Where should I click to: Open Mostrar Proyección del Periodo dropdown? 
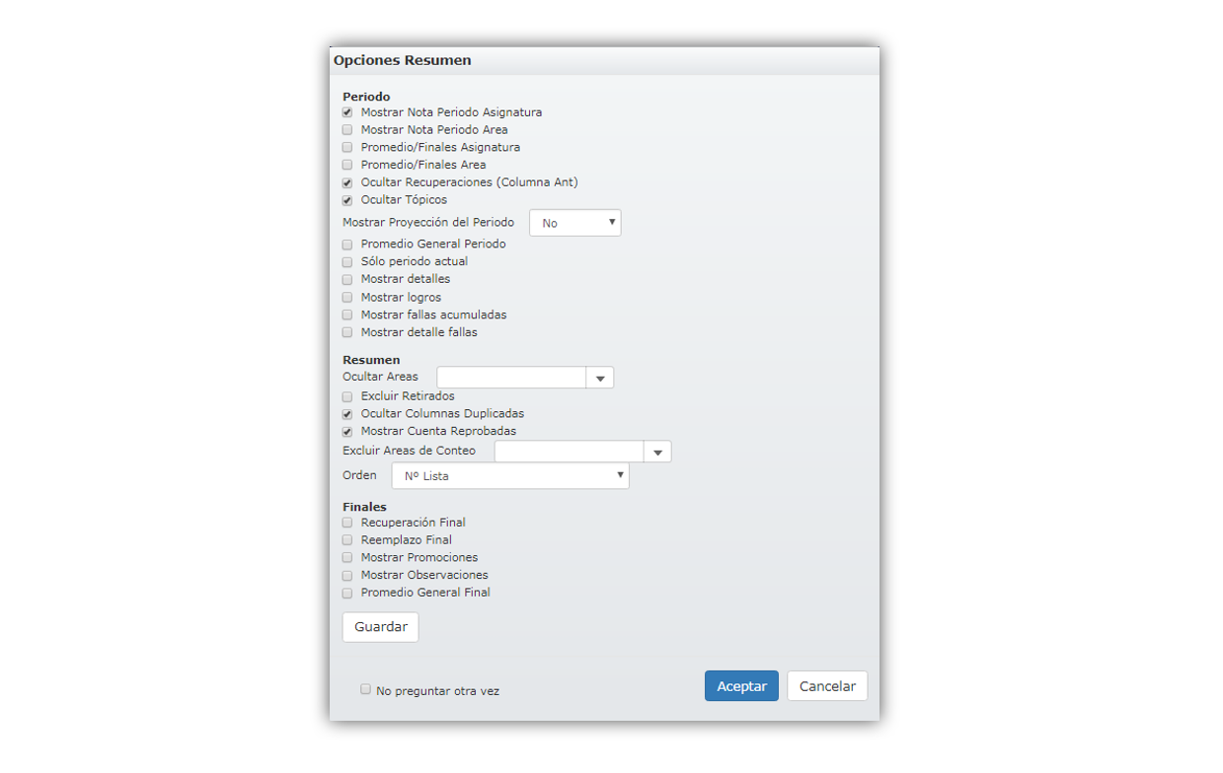click(x=575, y=223)
